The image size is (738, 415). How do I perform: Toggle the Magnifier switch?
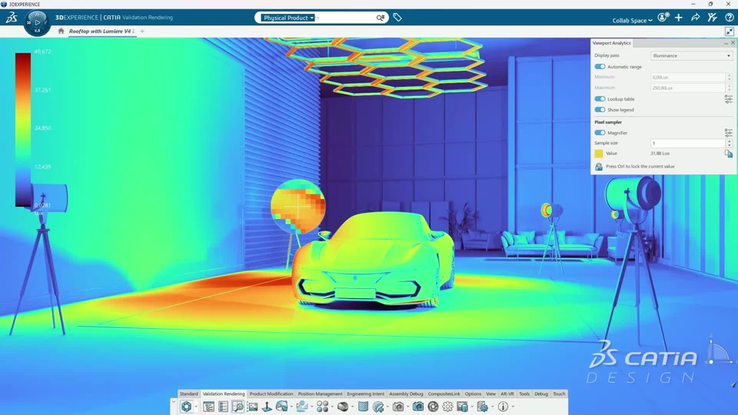coord(600,133)
